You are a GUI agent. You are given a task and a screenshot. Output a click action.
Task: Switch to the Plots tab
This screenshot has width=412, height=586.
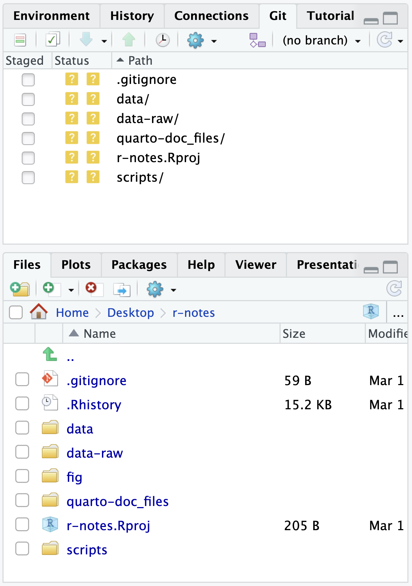tap(76, 265)
